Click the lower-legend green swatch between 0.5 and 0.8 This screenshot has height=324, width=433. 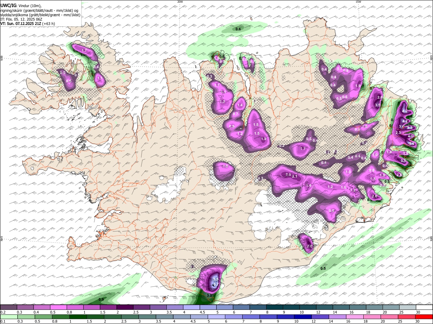[x=43, y=317]
